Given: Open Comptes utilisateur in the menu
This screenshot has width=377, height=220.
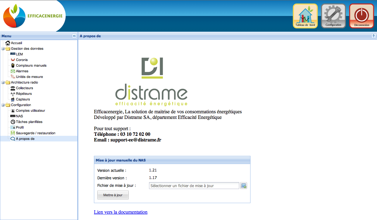Looking at the screenshot, I should [30, 110].
